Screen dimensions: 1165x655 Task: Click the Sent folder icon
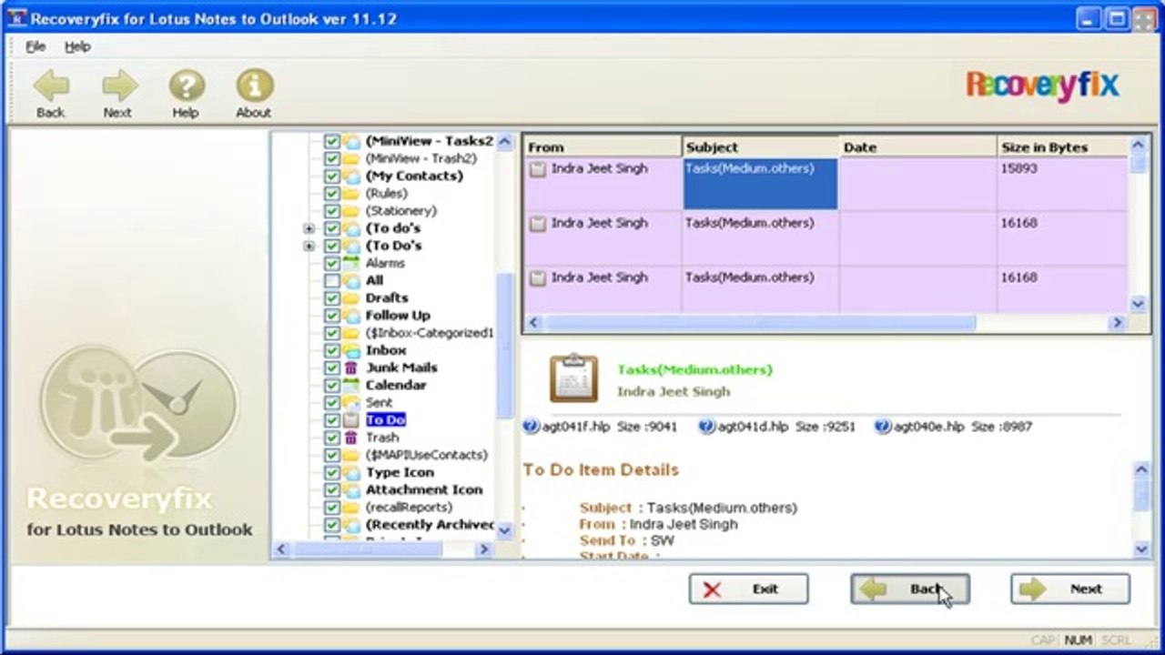(351, 402)
